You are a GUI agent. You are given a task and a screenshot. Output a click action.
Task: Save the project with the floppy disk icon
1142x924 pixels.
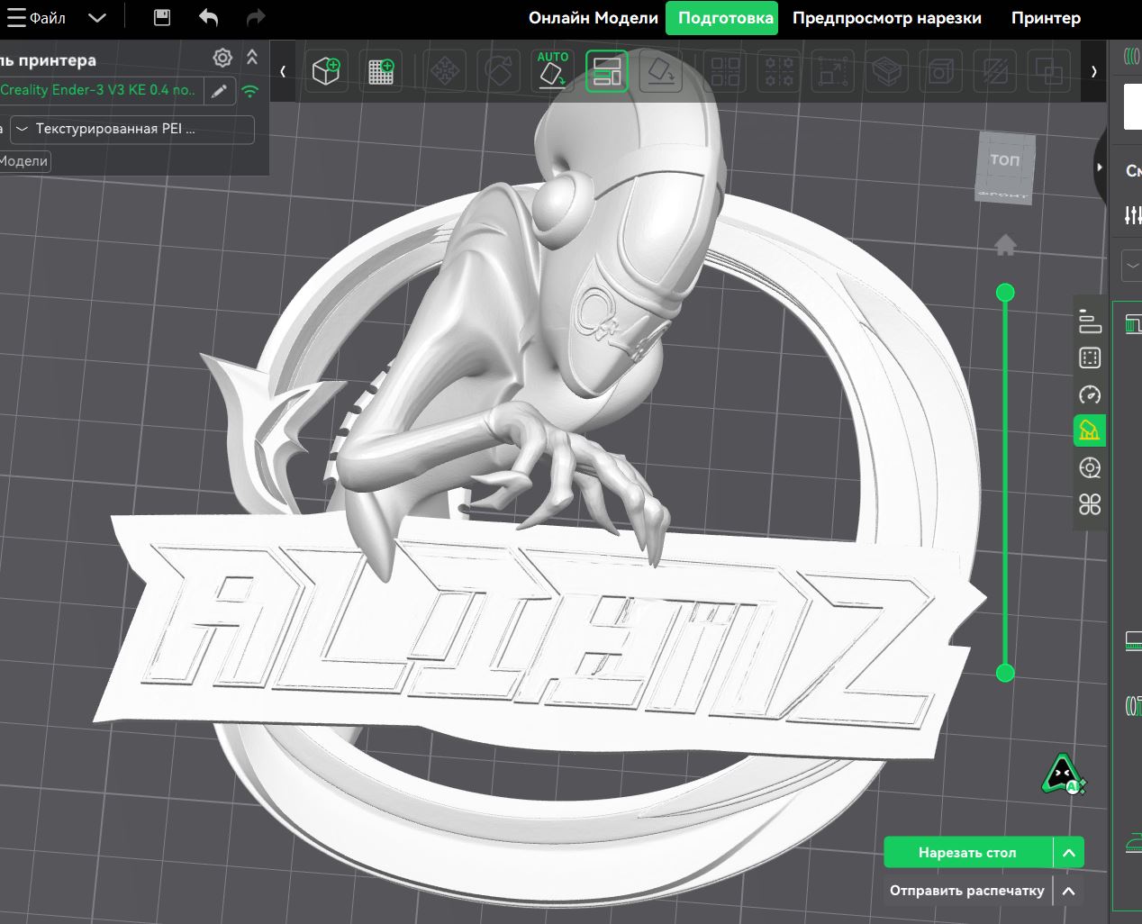click(162, 17)
